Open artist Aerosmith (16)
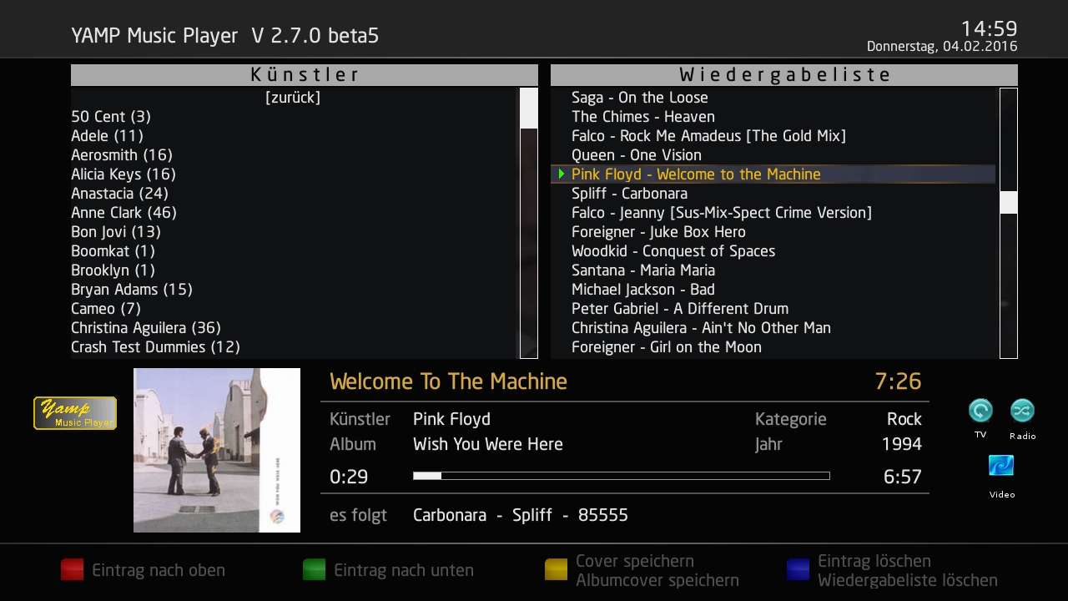1068x601 pixels. pyautogui.click(x=122, y=155)
